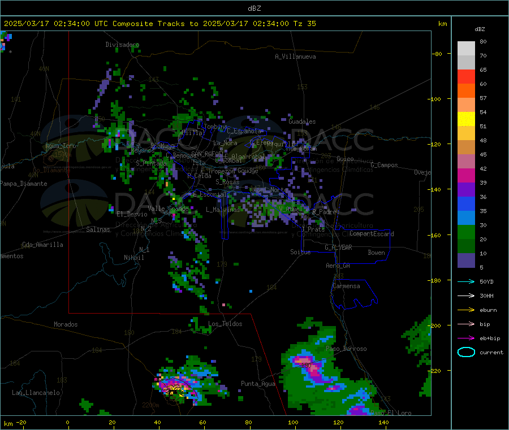The image size is (509, 430).
Task: Click the G_ALVEAR map label
Action: click(338, 247)
